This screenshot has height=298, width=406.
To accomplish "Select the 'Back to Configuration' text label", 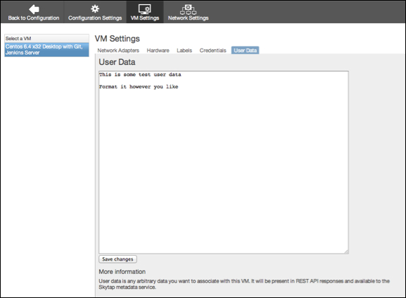I will click(x=34, y=18).
